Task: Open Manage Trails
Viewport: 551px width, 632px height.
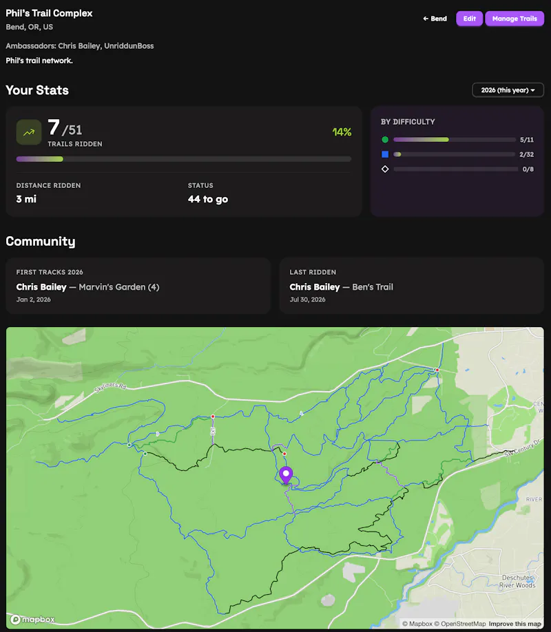Action: click(x=514, y=19)
